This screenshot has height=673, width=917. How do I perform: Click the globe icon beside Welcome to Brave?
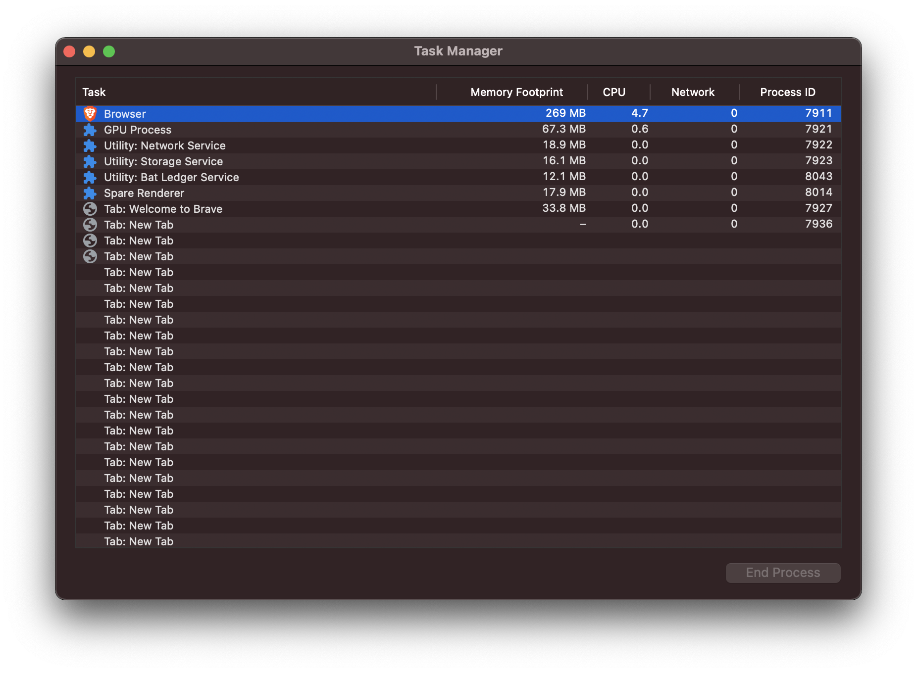click(90, 209)
